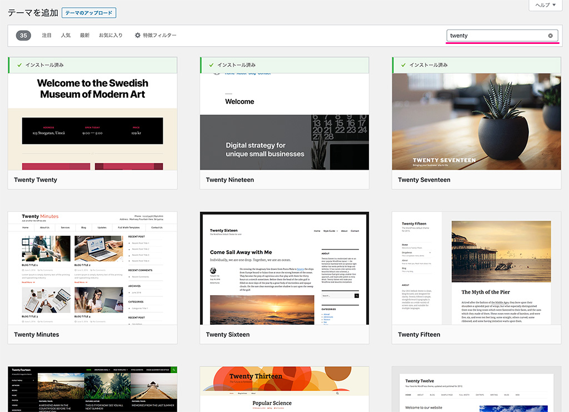Click the 35 results count badge
Image resolution: width=569 pixels, height=412 pixels.
tap(23, 35)
